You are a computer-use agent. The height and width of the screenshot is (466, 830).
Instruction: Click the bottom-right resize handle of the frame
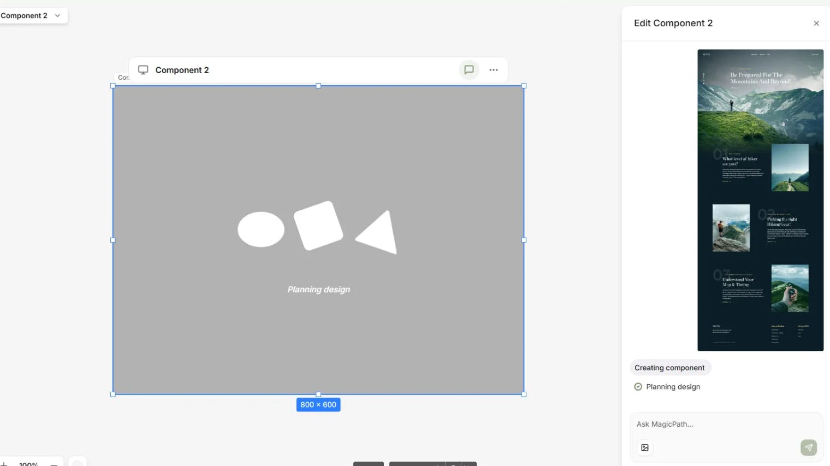pyautogui.click(x=524, y=394)
